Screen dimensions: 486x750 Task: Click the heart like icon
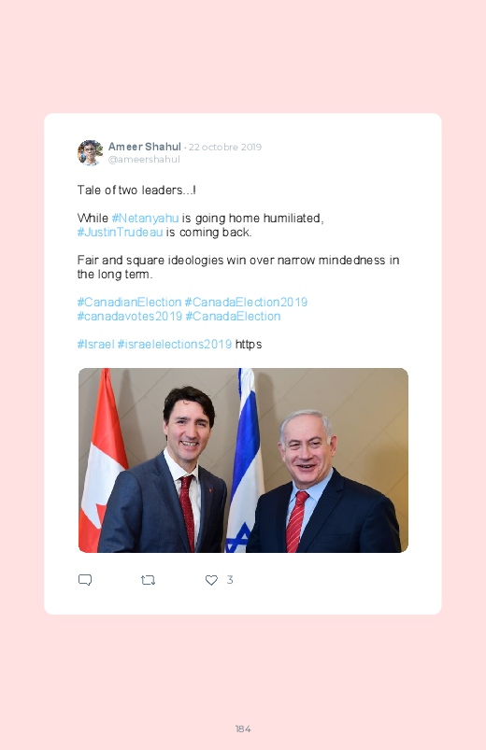pyautogui.click(x=211, y=580)
